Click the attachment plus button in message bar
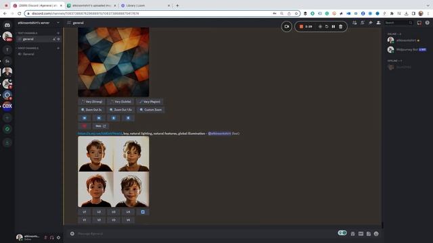Screen dimensions: 433x243 (x=72, y=234)
